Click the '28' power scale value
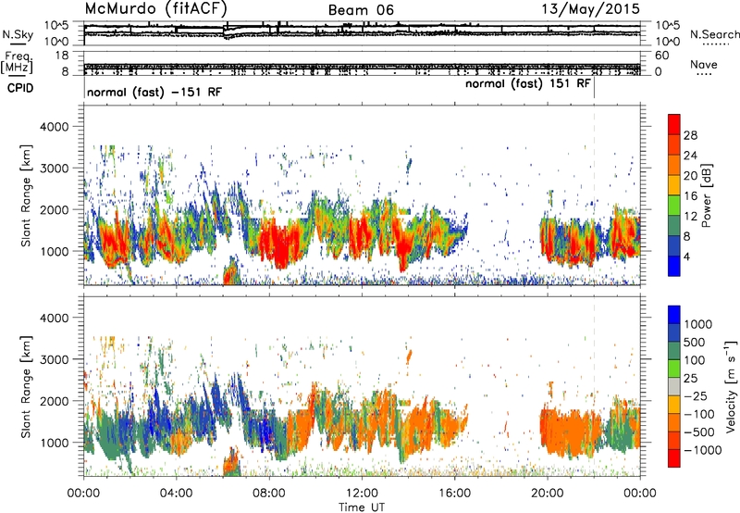The width and height of the screenshot is (740, 513). pyautogui.click(x=690, y=135)
